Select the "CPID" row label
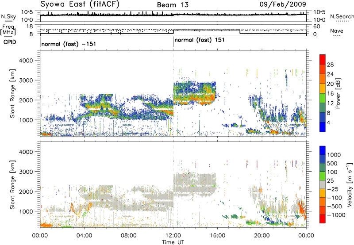Viewport: 354px width, 245px height. tap(10, 42)
